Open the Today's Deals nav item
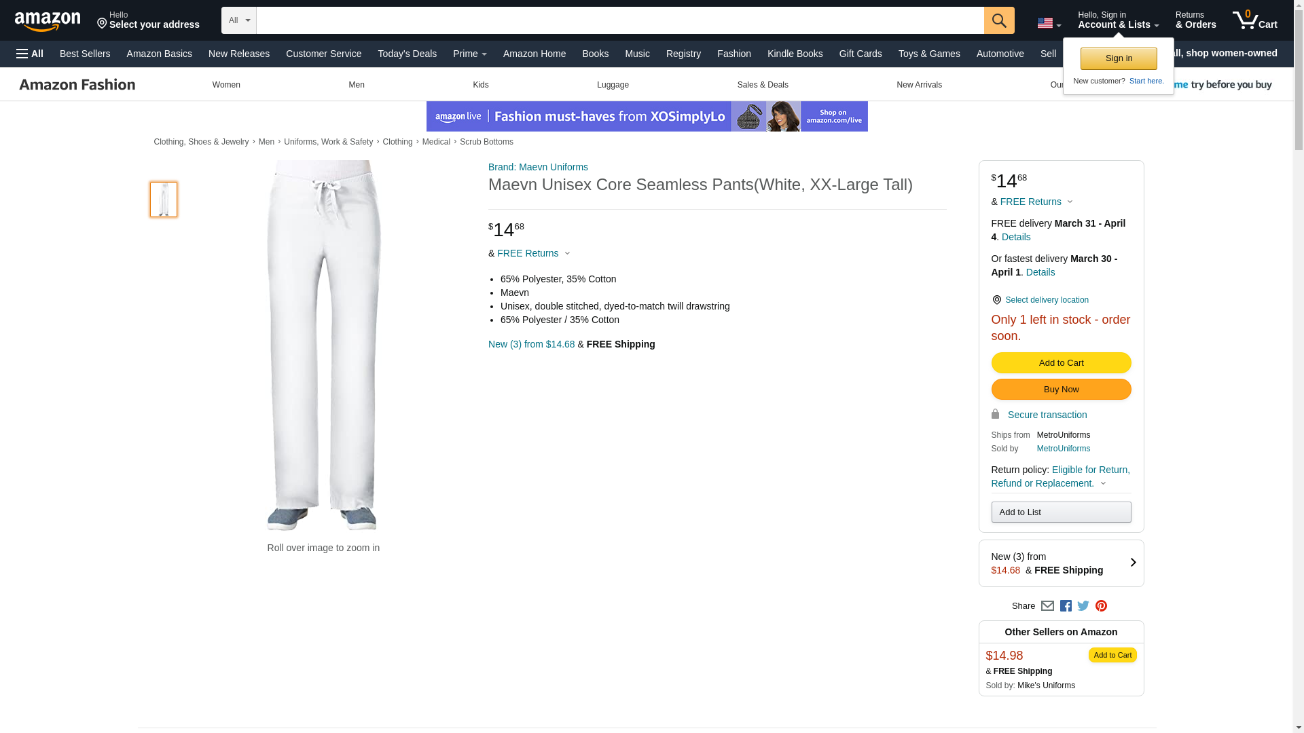Image resolution: width=1304 pixels, height=733 pixels. (x=407, y=54)
